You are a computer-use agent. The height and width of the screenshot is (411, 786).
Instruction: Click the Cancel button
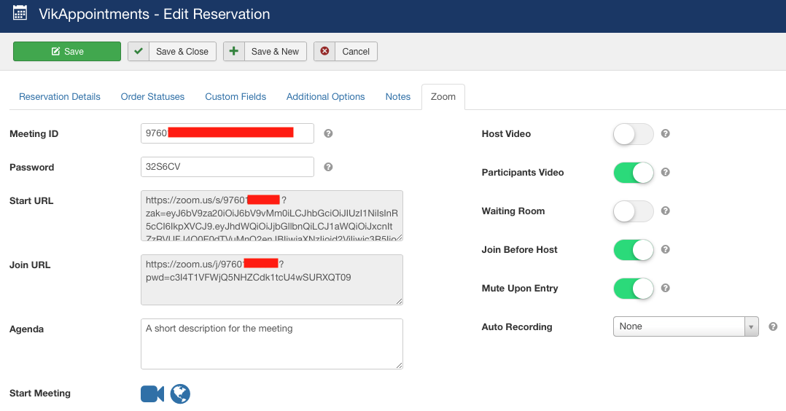tap(346, 52)
